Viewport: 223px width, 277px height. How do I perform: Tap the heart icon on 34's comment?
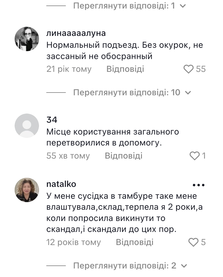point(195,156)
